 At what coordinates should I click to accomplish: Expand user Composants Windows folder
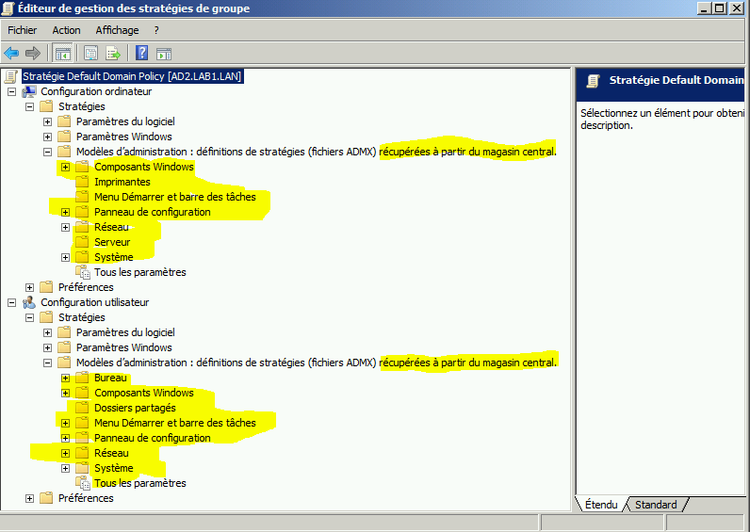coord(66,393)
